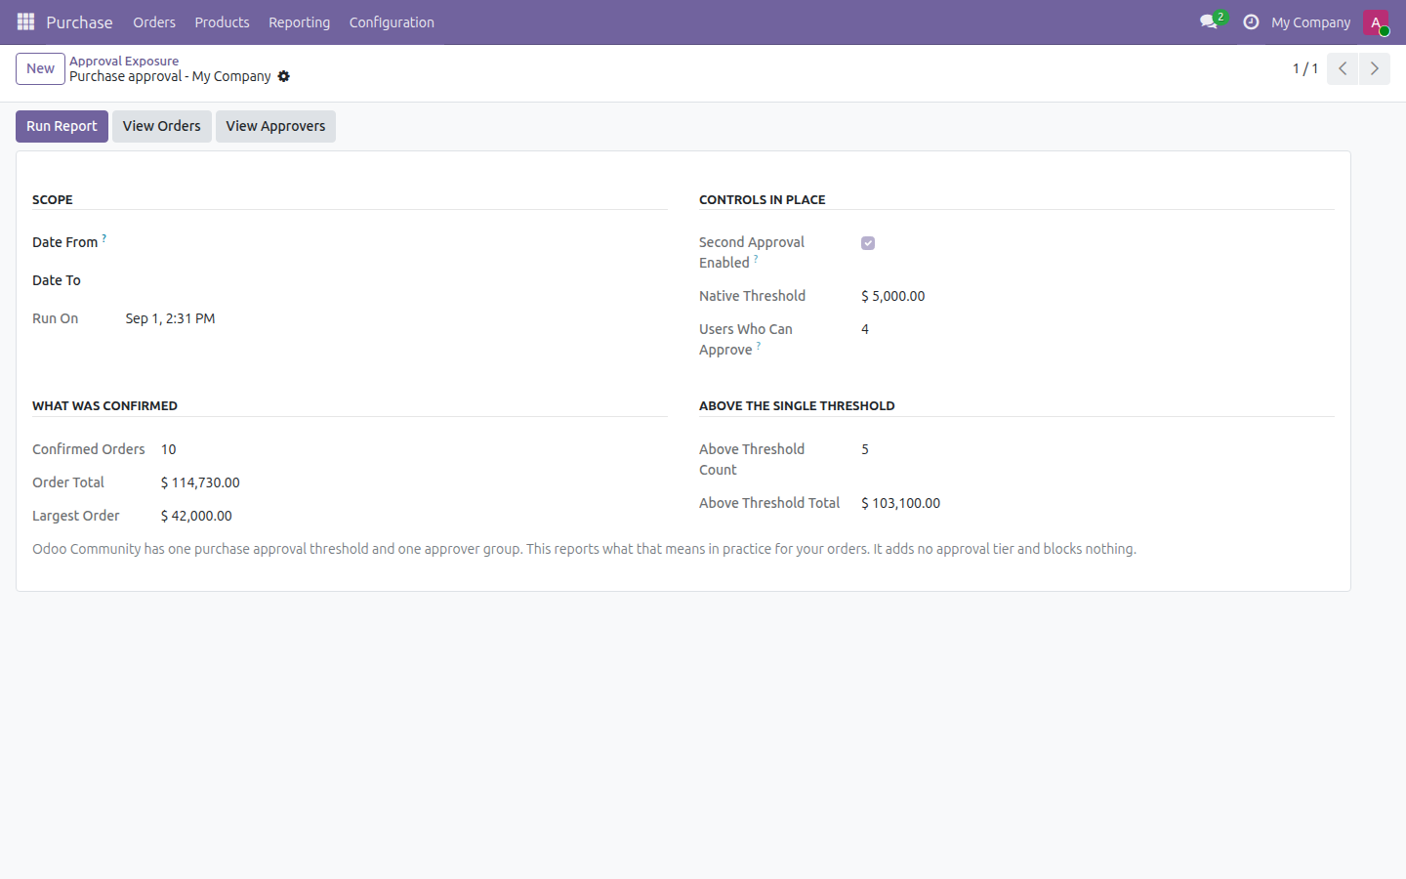Click the Confirmed Orders value 10
The height and width of the screenshot is (879, 1406).
coord(169,449)
